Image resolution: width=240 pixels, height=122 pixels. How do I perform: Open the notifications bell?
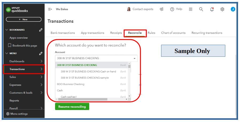[212, 9]
